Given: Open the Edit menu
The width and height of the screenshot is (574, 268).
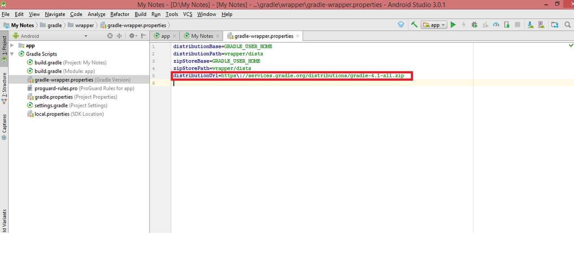Looking at the screenshot, I should (x=19, y=14).
